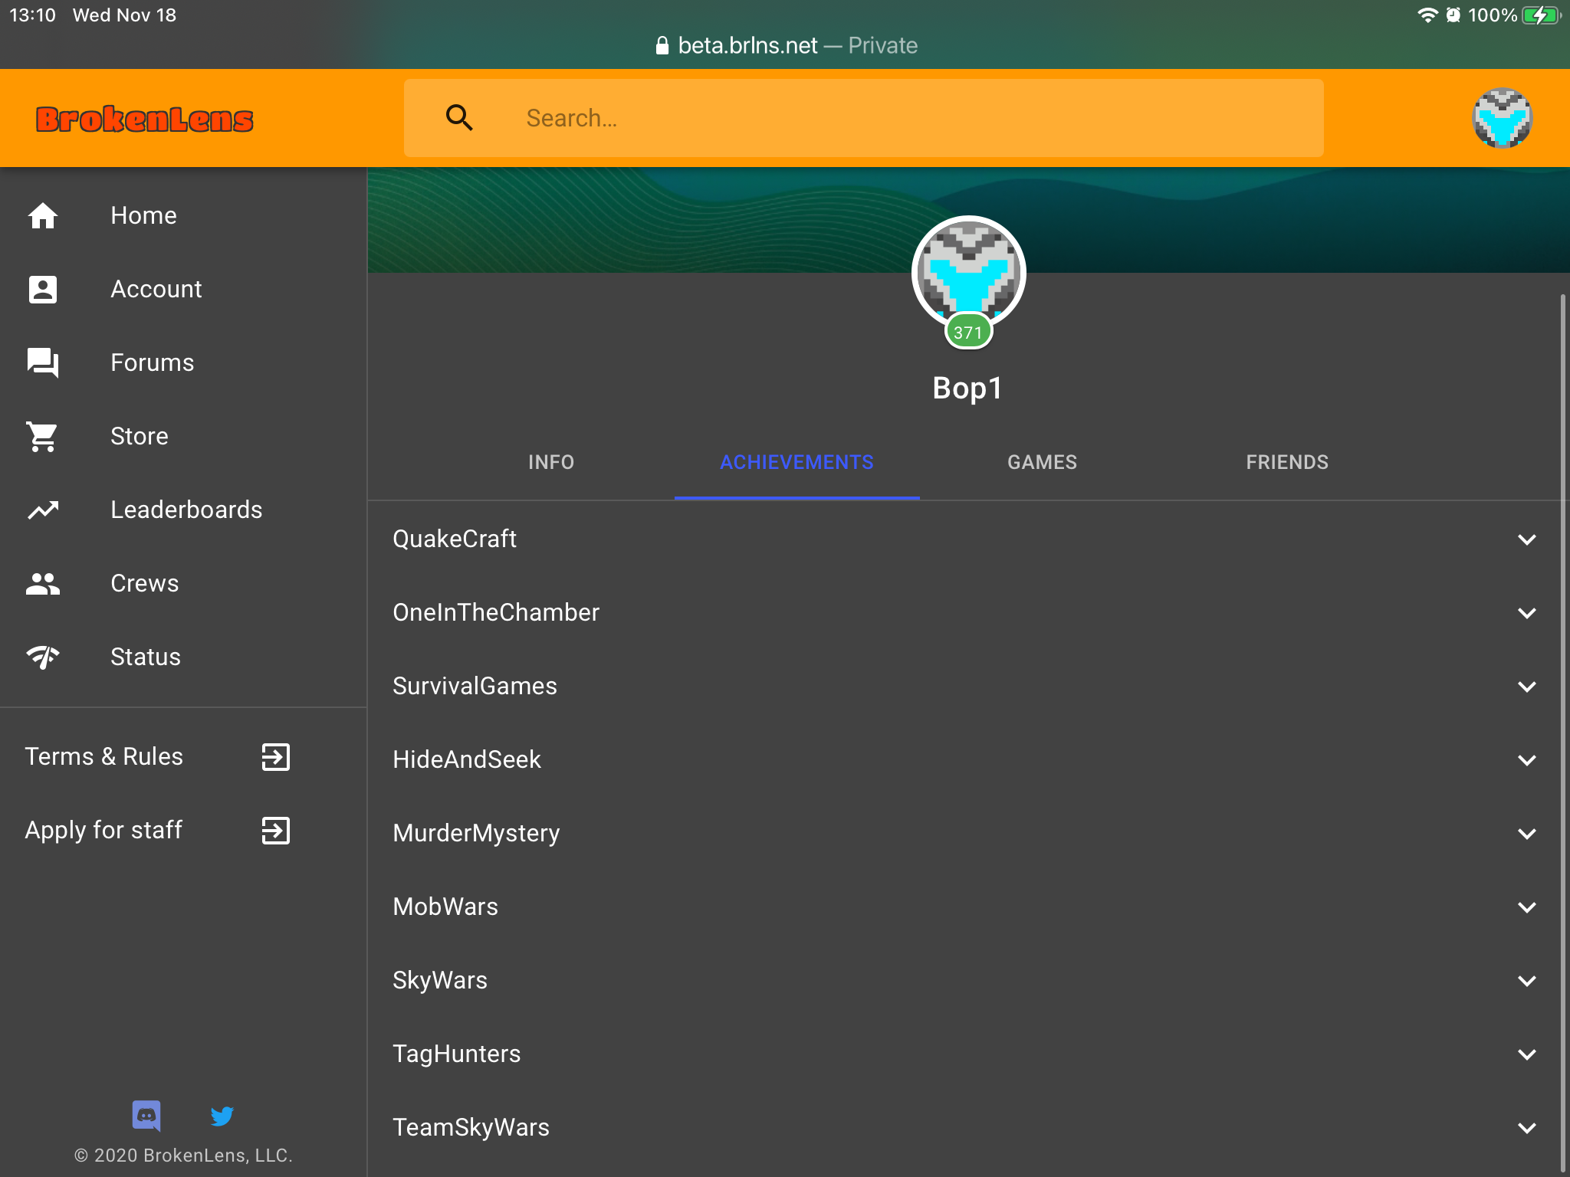
Task: Click the SkyWars row label
Action: 439,980
